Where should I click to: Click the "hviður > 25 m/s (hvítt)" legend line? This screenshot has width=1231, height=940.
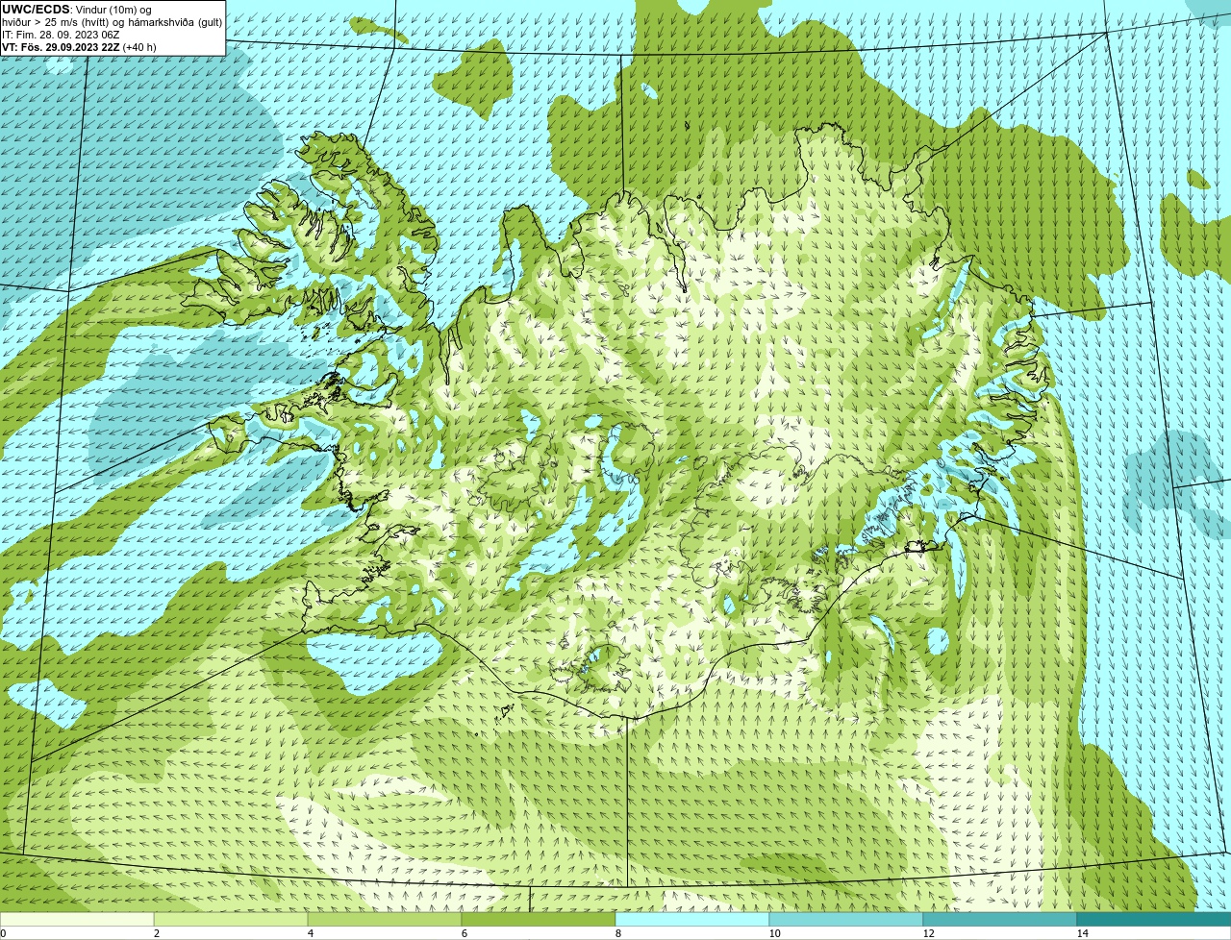point(112,22)
